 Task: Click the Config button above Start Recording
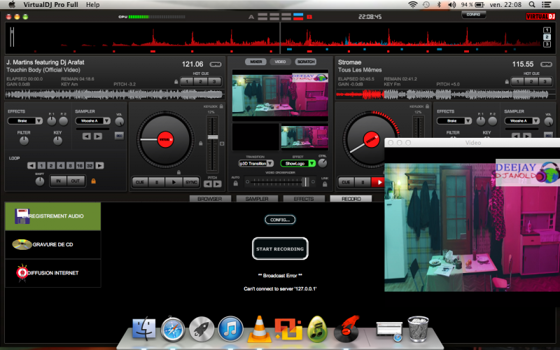click(280, 219)
